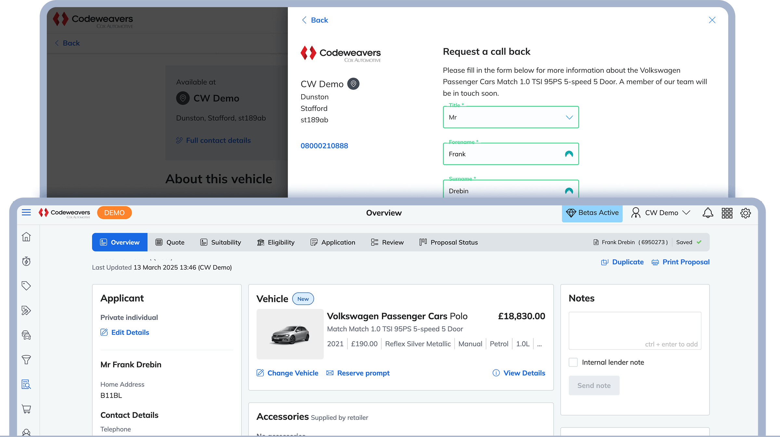This screenshot has width=780, height=437.
Task: Select the Overview tab
Action: point(120,242)
